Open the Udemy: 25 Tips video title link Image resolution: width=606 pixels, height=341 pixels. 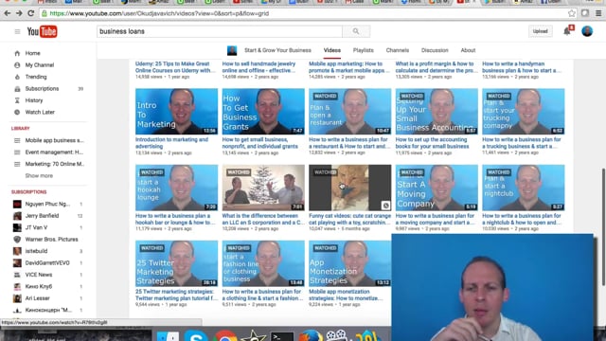175,67
